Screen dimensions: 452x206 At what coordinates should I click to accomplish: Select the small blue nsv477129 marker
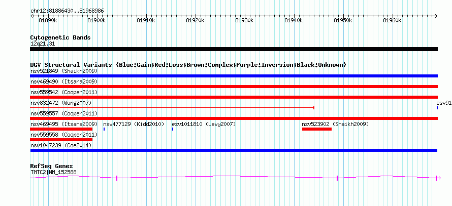tap(104, 129)
